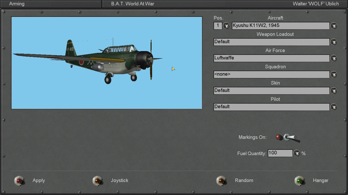Open the Weapon Loadout dropdown arrow
The height and width of the screenshot is (195, 348).
pyautogui.click(x=334, y=42)
